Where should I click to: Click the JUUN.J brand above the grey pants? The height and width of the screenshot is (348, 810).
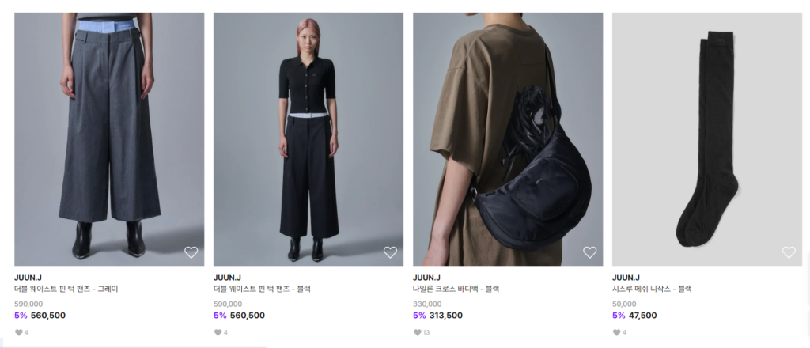click(x=28, y=278)
